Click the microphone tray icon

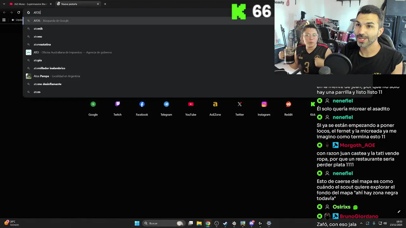374,223
